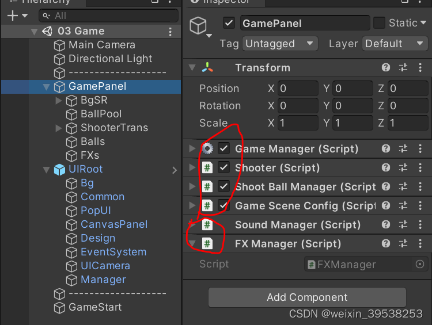Screen dimensions: 432x325
Task: Open the Transform presets icon
Action: [403, 67]
